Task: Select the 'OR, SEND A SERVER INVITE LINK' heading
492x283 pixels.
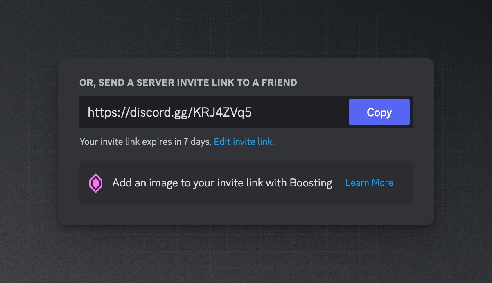Action: tap(187, 83)
